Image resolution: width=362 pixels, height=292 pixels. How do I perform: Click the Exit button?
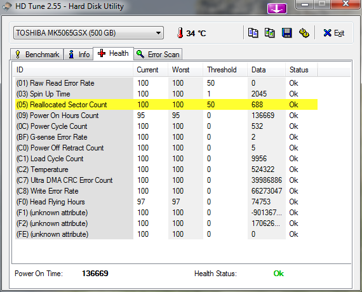[x=334, y=33]
